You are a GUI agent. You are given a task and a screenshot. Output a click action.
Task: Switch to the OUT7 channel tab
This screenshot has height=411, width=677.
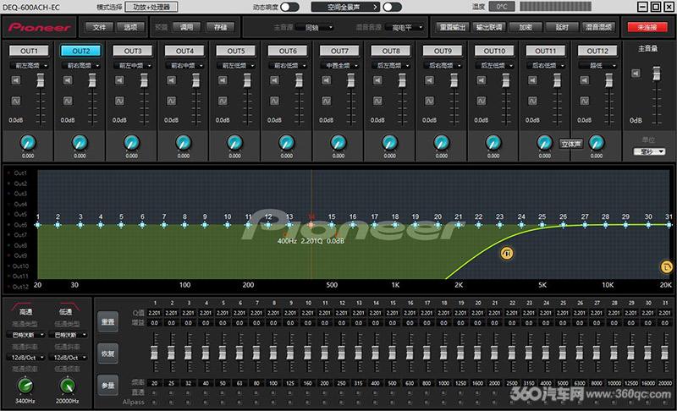click(x=339, y=51)
